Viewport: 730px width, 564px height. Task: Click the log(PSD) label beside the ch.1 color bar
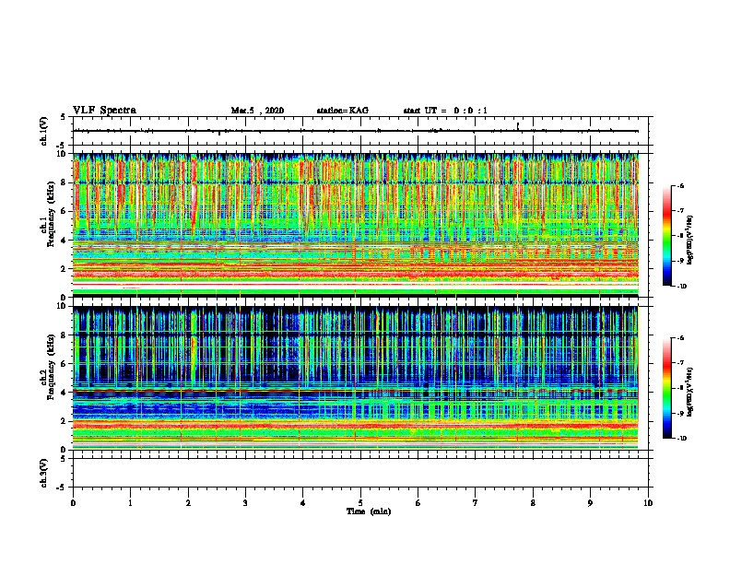(x=690, y=241)
